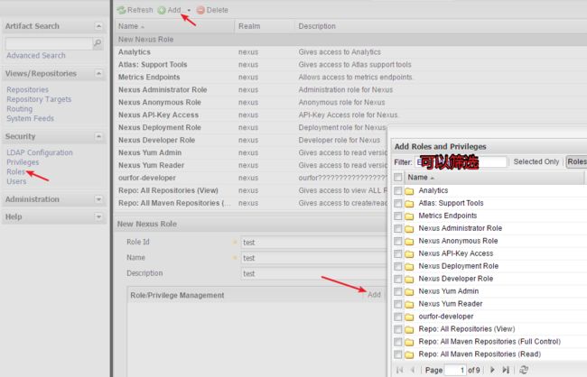Sort roles grid by Realm column
587x377 pixels.
pyautogui.click(x=265, y=26)
